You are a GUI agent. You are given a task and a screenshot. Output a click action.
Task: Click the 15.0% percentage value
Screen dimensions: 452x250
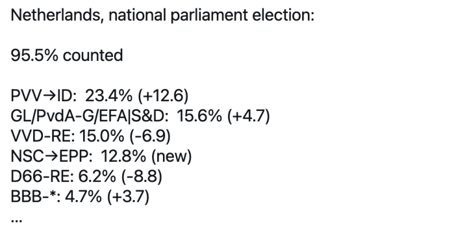click(x=101, y=136)
